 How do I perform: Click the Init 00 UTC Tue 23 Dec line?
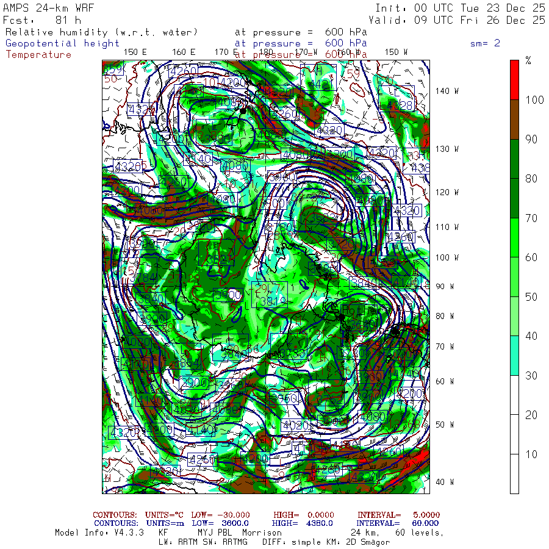(460, 8)
